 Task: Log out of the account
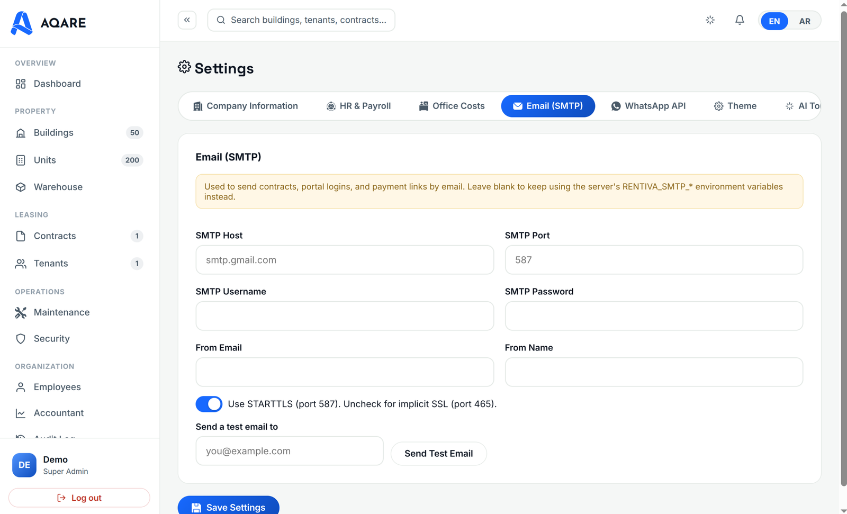coord(79,498)
